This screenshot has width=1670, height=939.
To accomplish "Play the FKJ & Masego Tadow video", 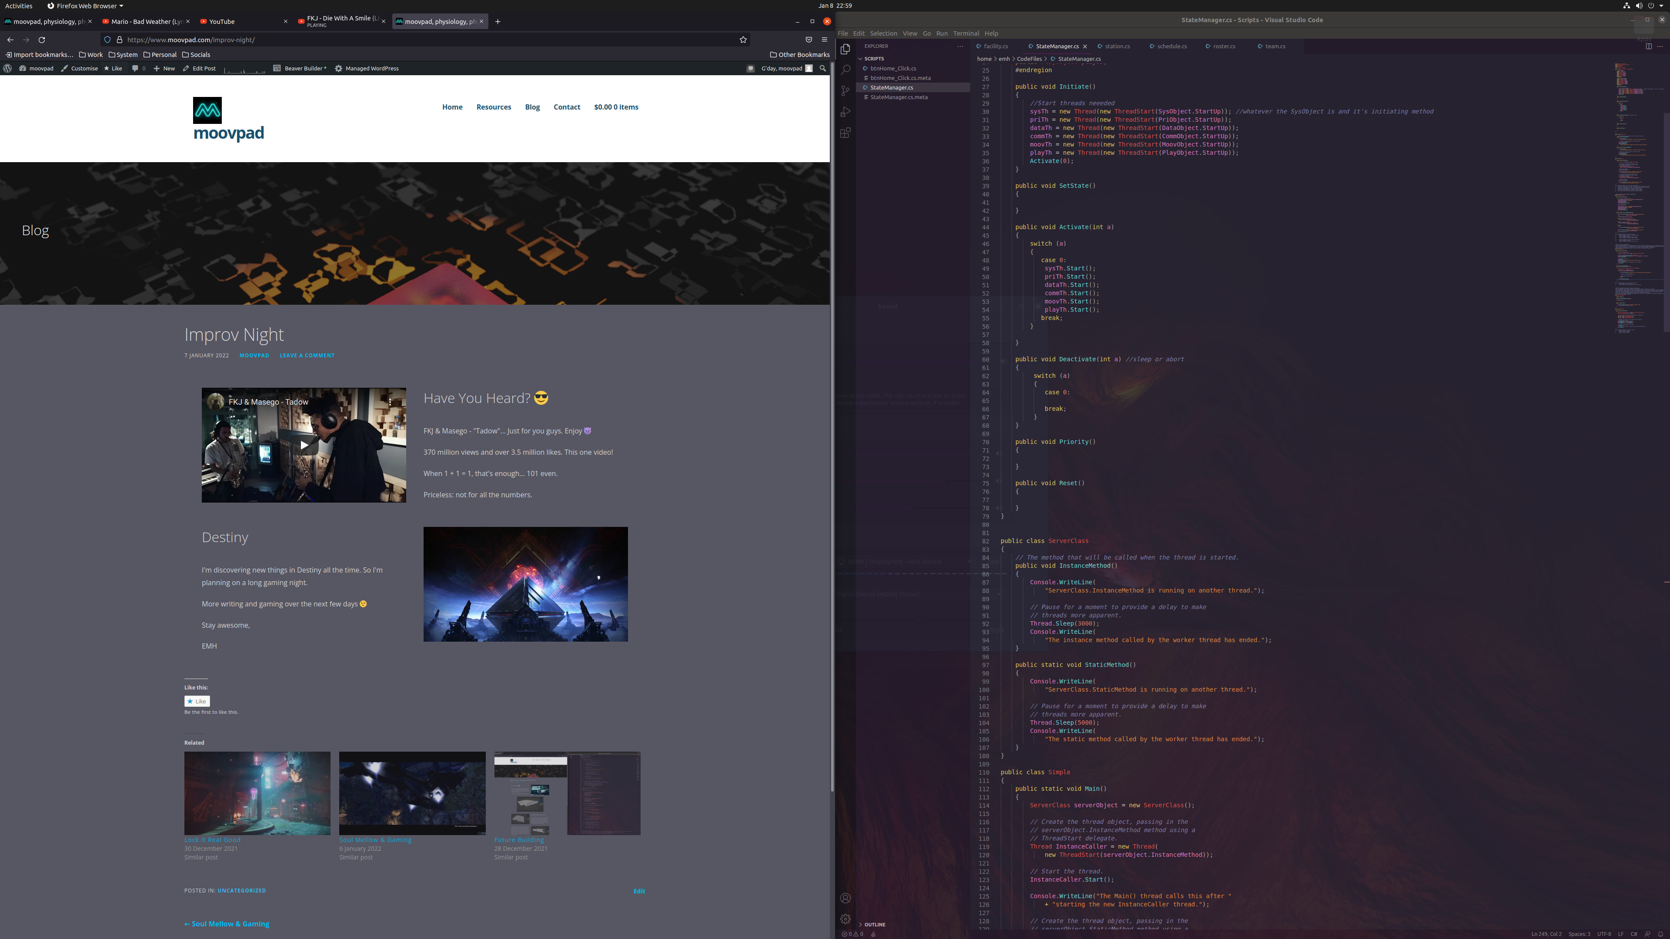I will 304,445.
